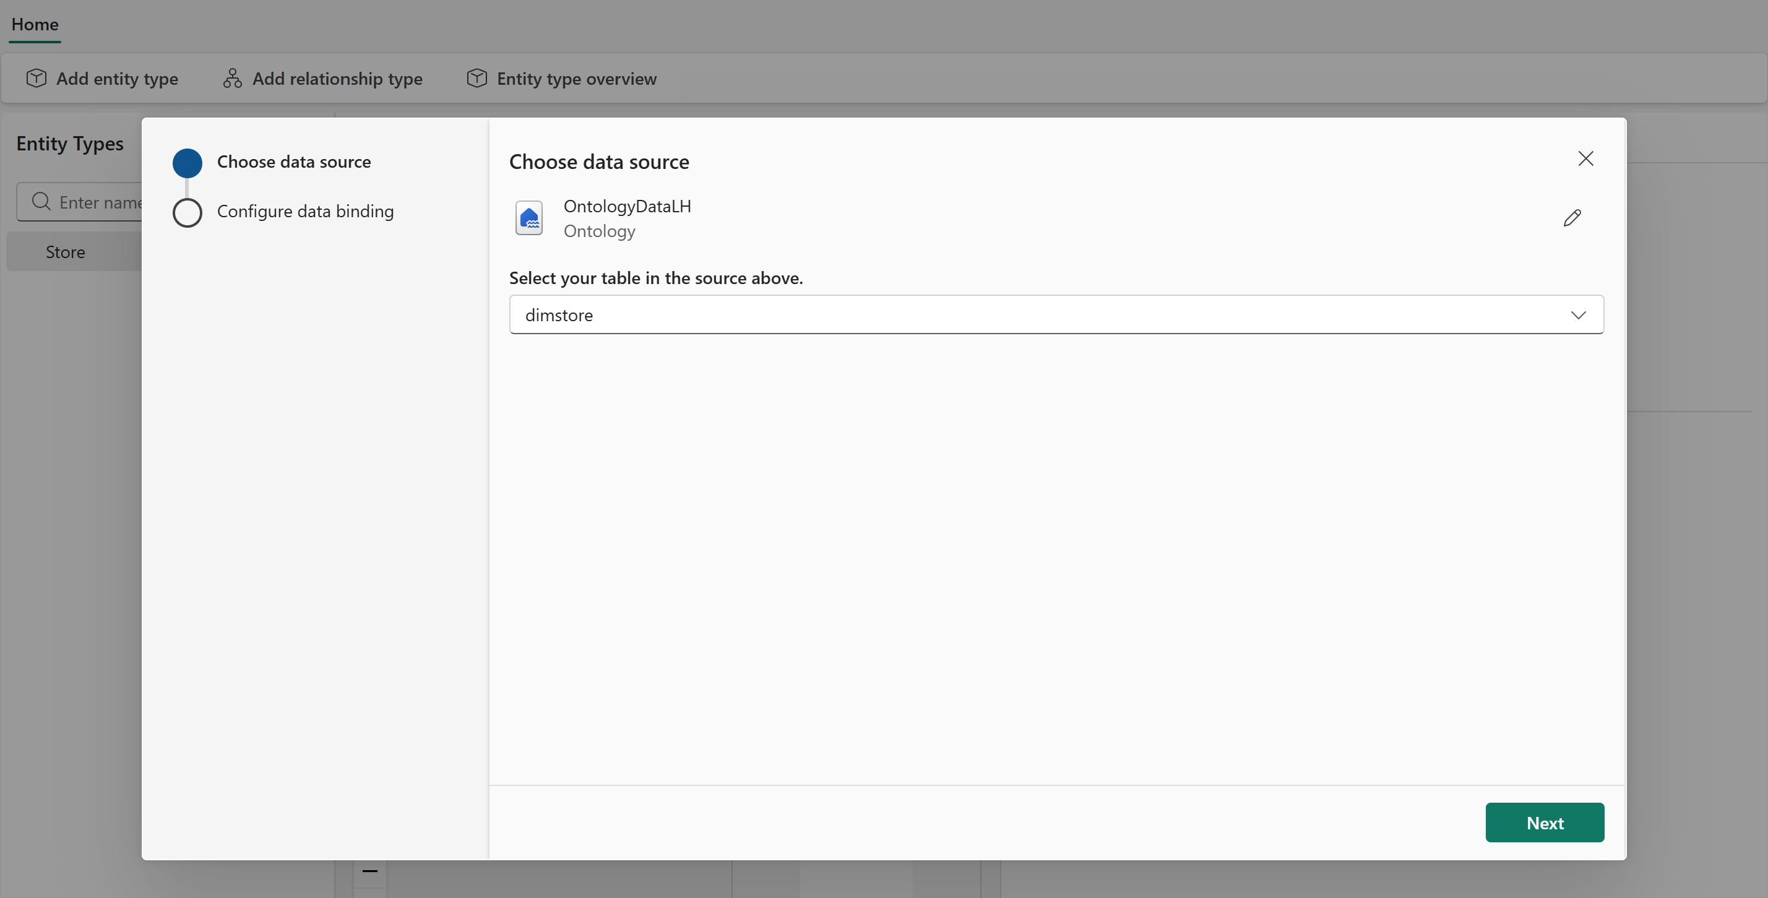
Task: Select the Add entity type cube icon
Action: point(36,77)
